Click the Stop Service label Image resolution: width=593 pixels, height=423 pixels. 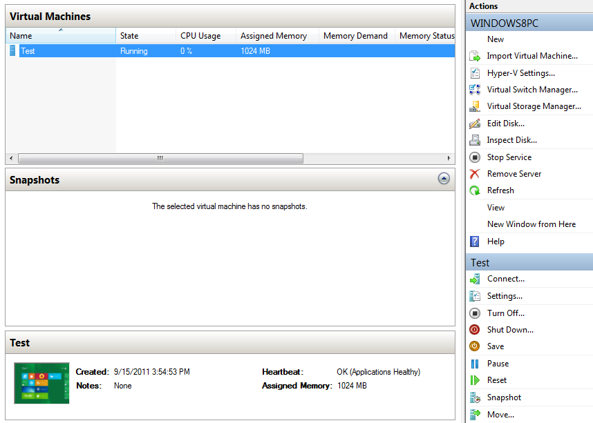[509, 157]
